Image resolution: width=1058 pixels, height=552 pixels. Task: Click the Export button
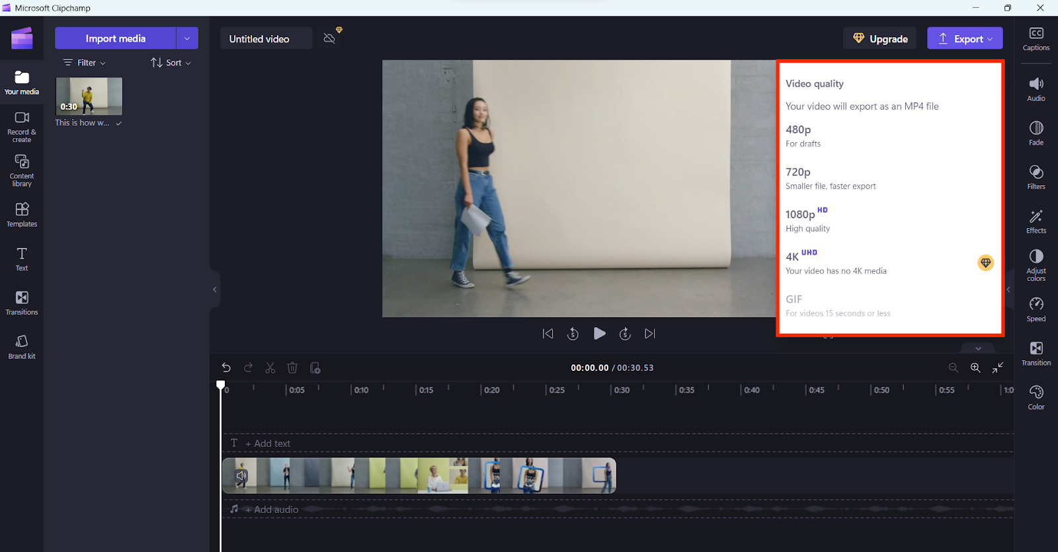pyautogui.click(x=964, y=38)
